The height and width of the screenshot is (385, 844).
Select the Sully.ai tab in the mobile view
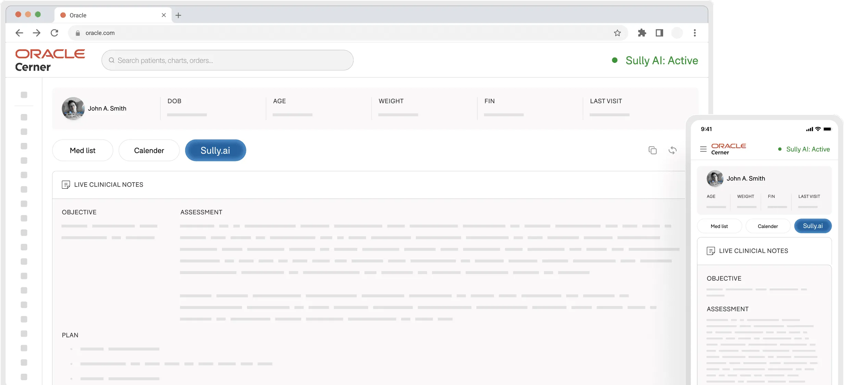pos(813,226)
